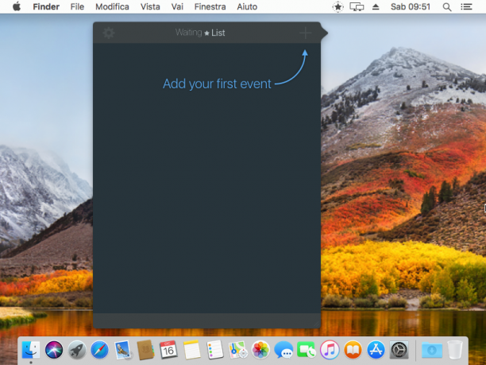Screen dimensions: 486x365
Task: Open Finder from the Dock
Action: (x=31, y=350)
